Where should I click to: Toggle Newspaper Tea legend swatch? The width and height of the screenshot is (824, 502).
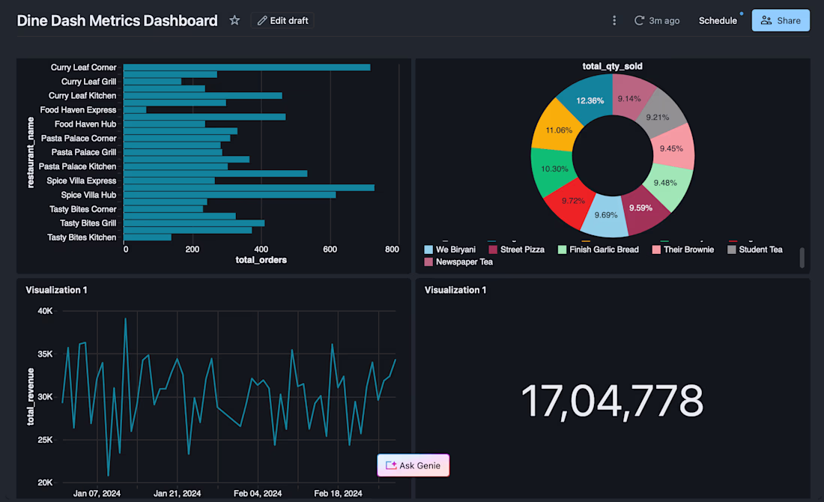tap(428, 261)
